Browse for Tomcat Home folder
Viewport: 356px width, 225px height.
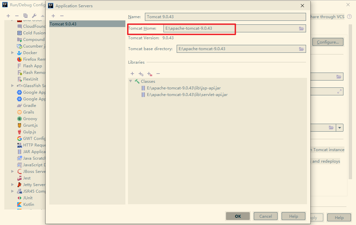pos(301,28)
